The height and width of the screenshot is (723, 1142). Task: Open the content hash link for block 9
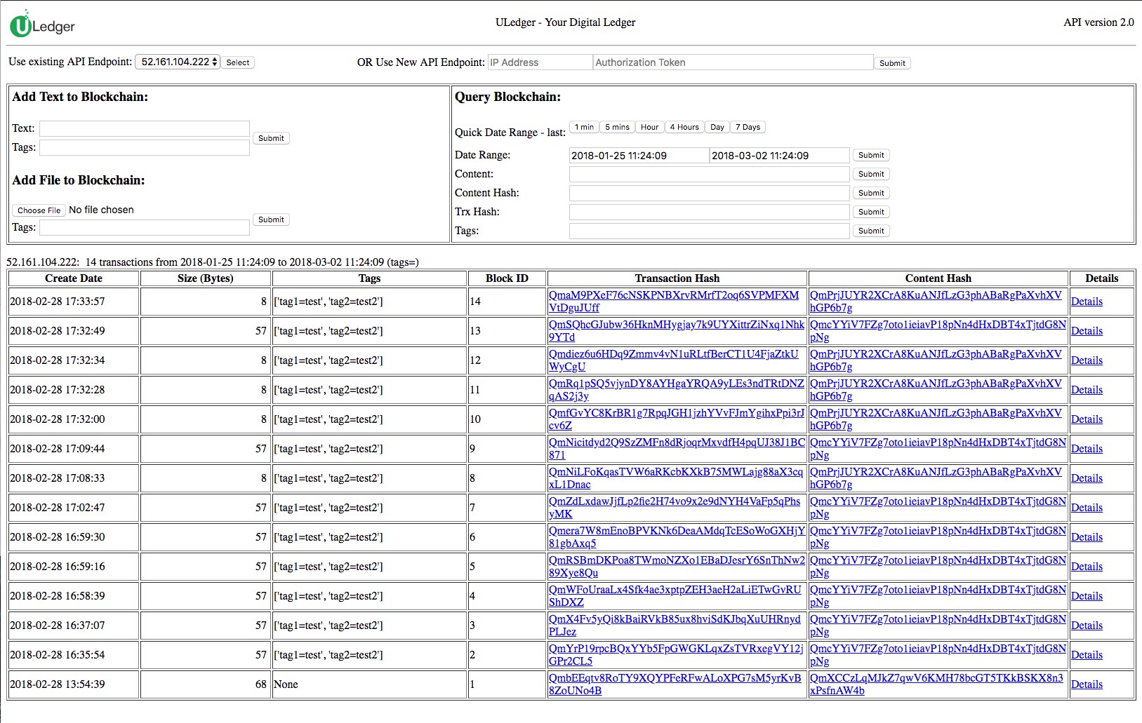(937, 442)
